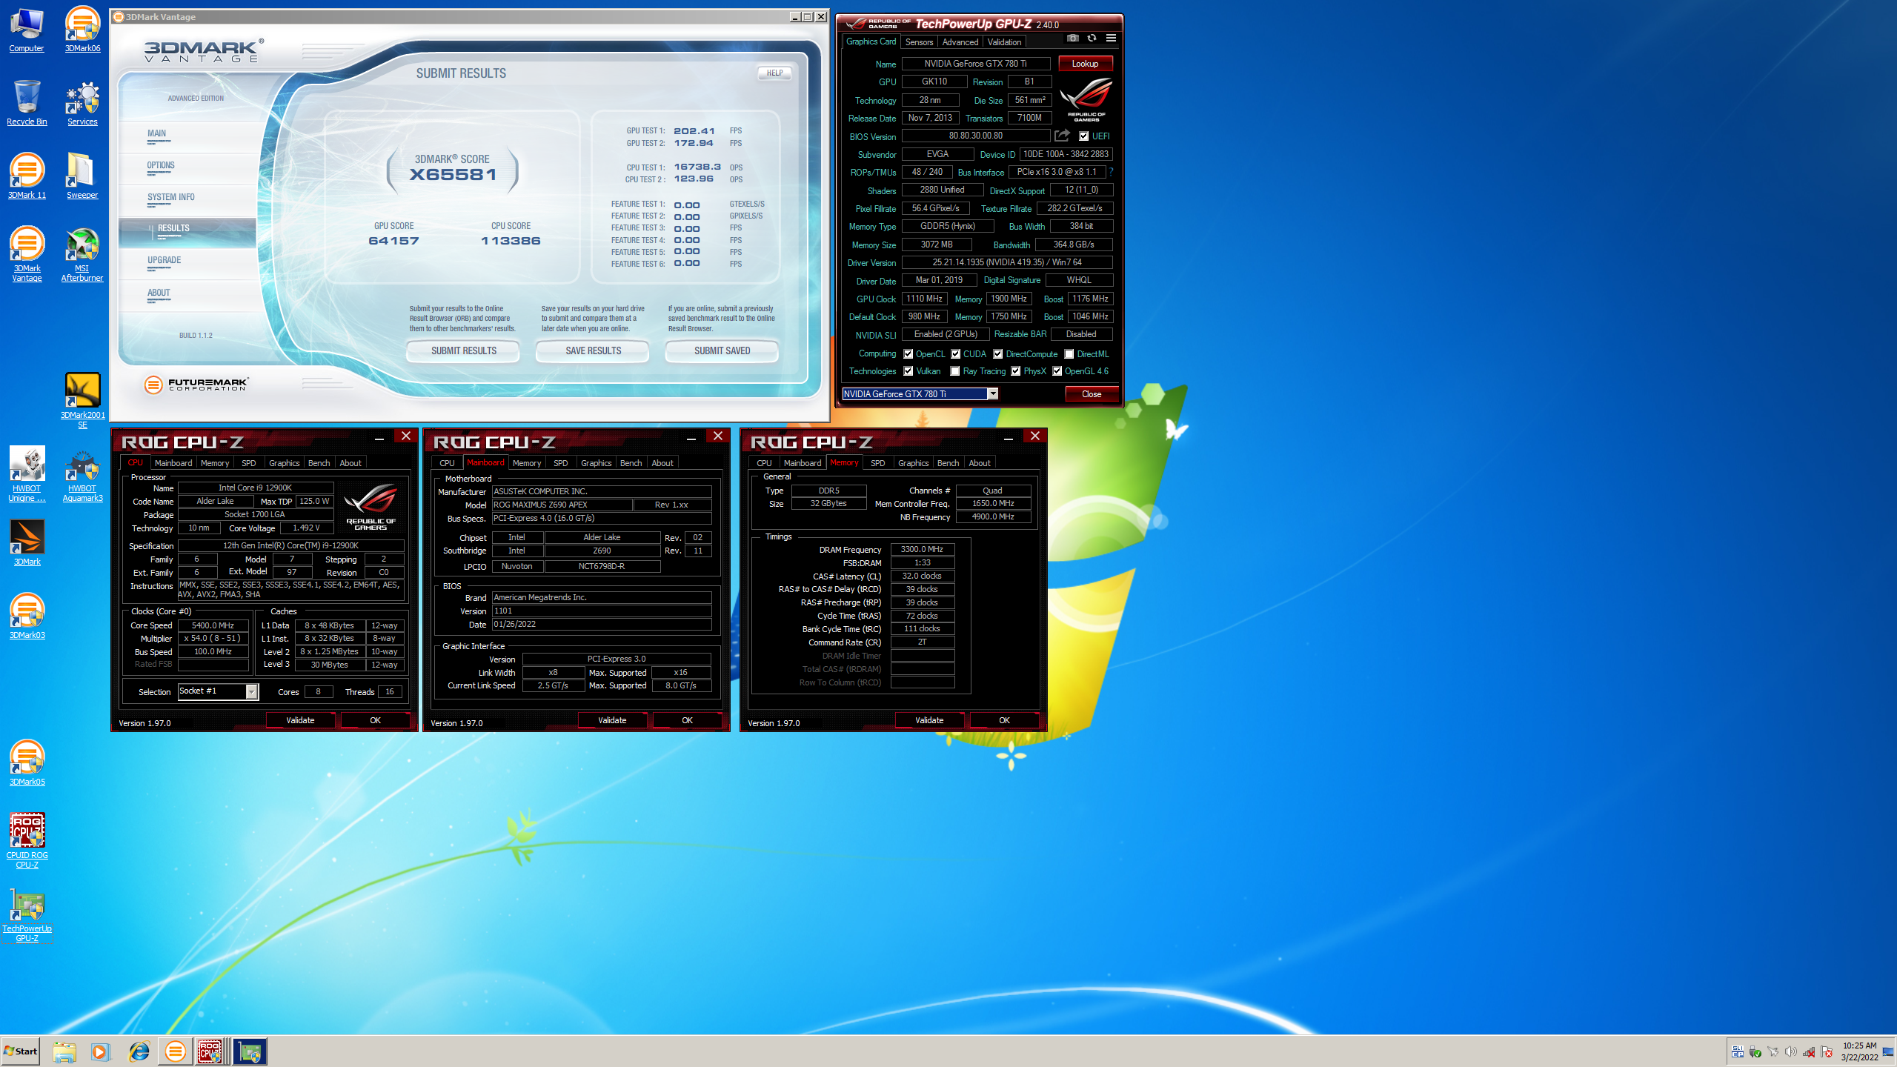Open Internet Explorer from taskbar
Image resolution: width=1897 pixels, height=1067 pixels.
coord(139,1051)
